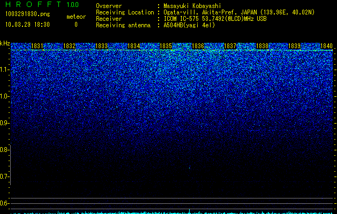Viewport: 337px width, 214px height.
Task: Click the A504HB(yagi 4el) antenna text
Action: click(189, 25)
